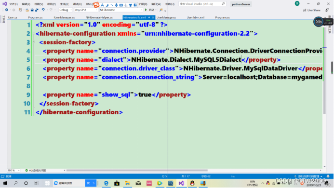Collapse the session-factory element on line 3
334x188 pixels.
click(x=34, y=42)
